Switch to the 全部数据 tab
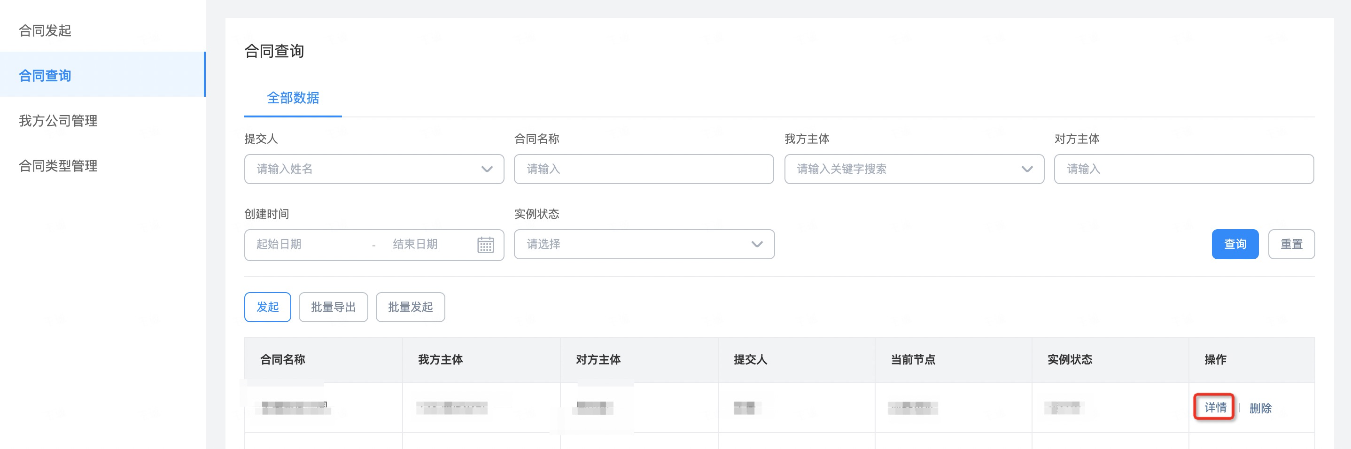Screen dimensions: 1351x449 (293, 98)
